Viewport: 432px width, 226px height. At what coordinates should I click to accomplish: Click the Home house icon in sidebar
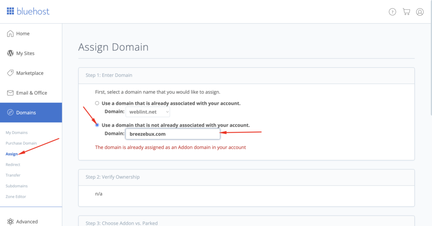pos(10,34)
